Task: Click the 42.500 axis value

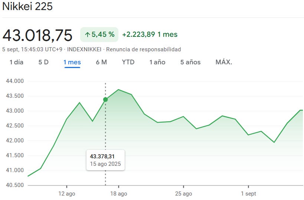Action: [15, 126]
